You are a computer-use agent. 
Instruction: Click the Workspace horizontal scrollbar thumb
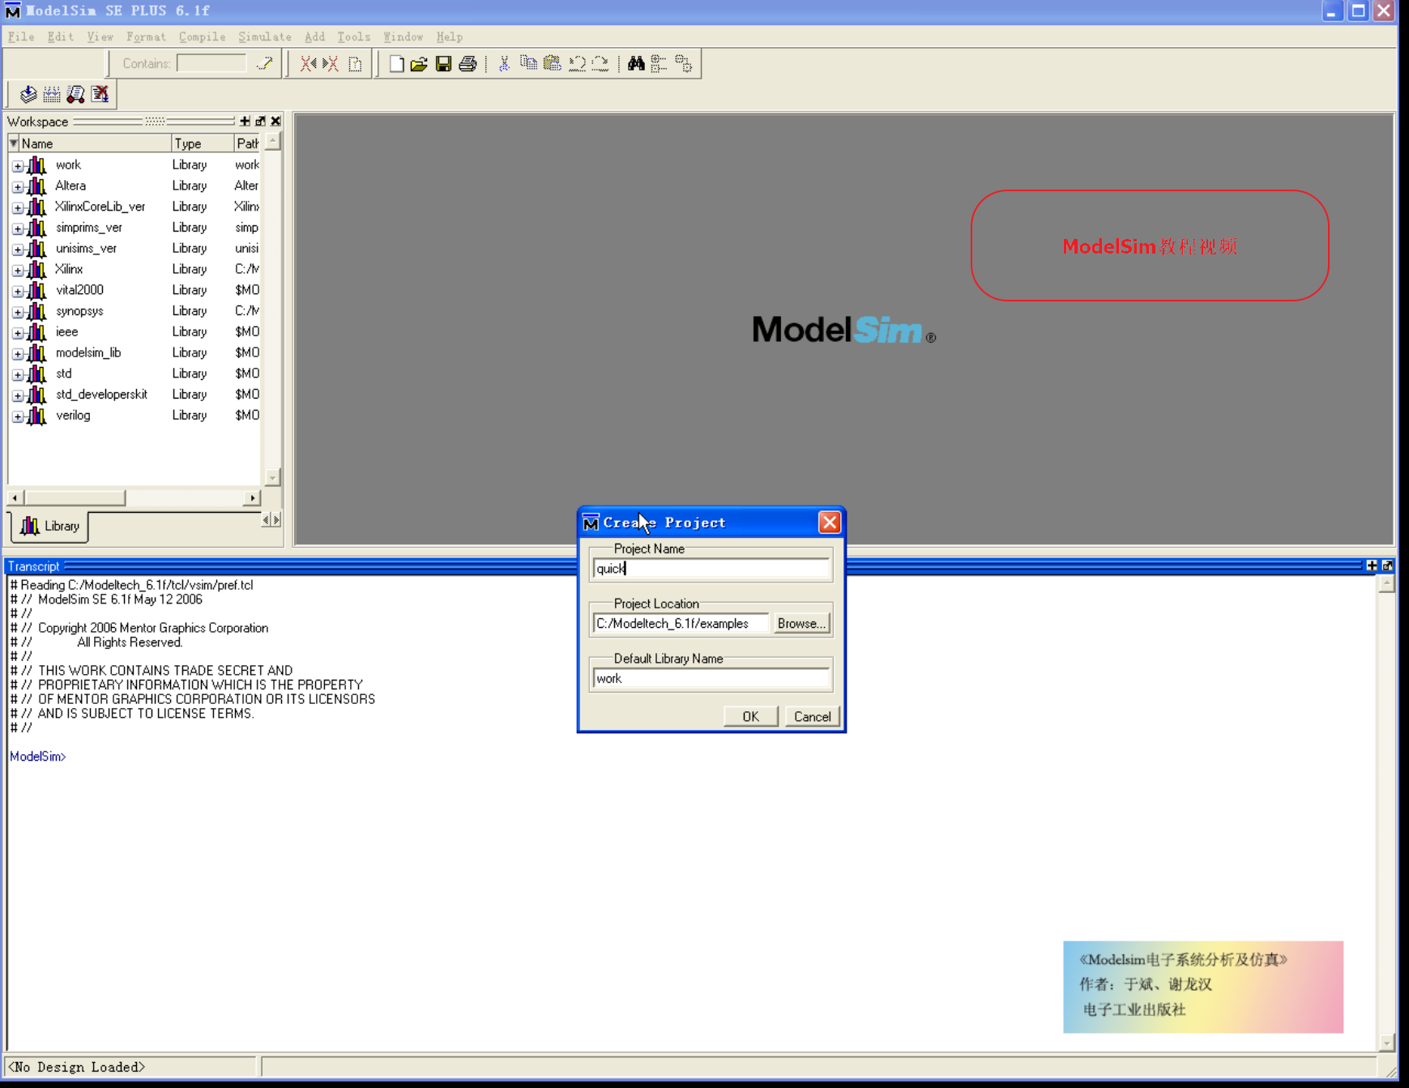click(75, 497)
